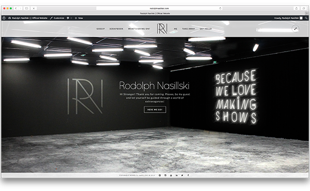Open the What's Going On menu item
310x191 pixels.
(139, 29)
